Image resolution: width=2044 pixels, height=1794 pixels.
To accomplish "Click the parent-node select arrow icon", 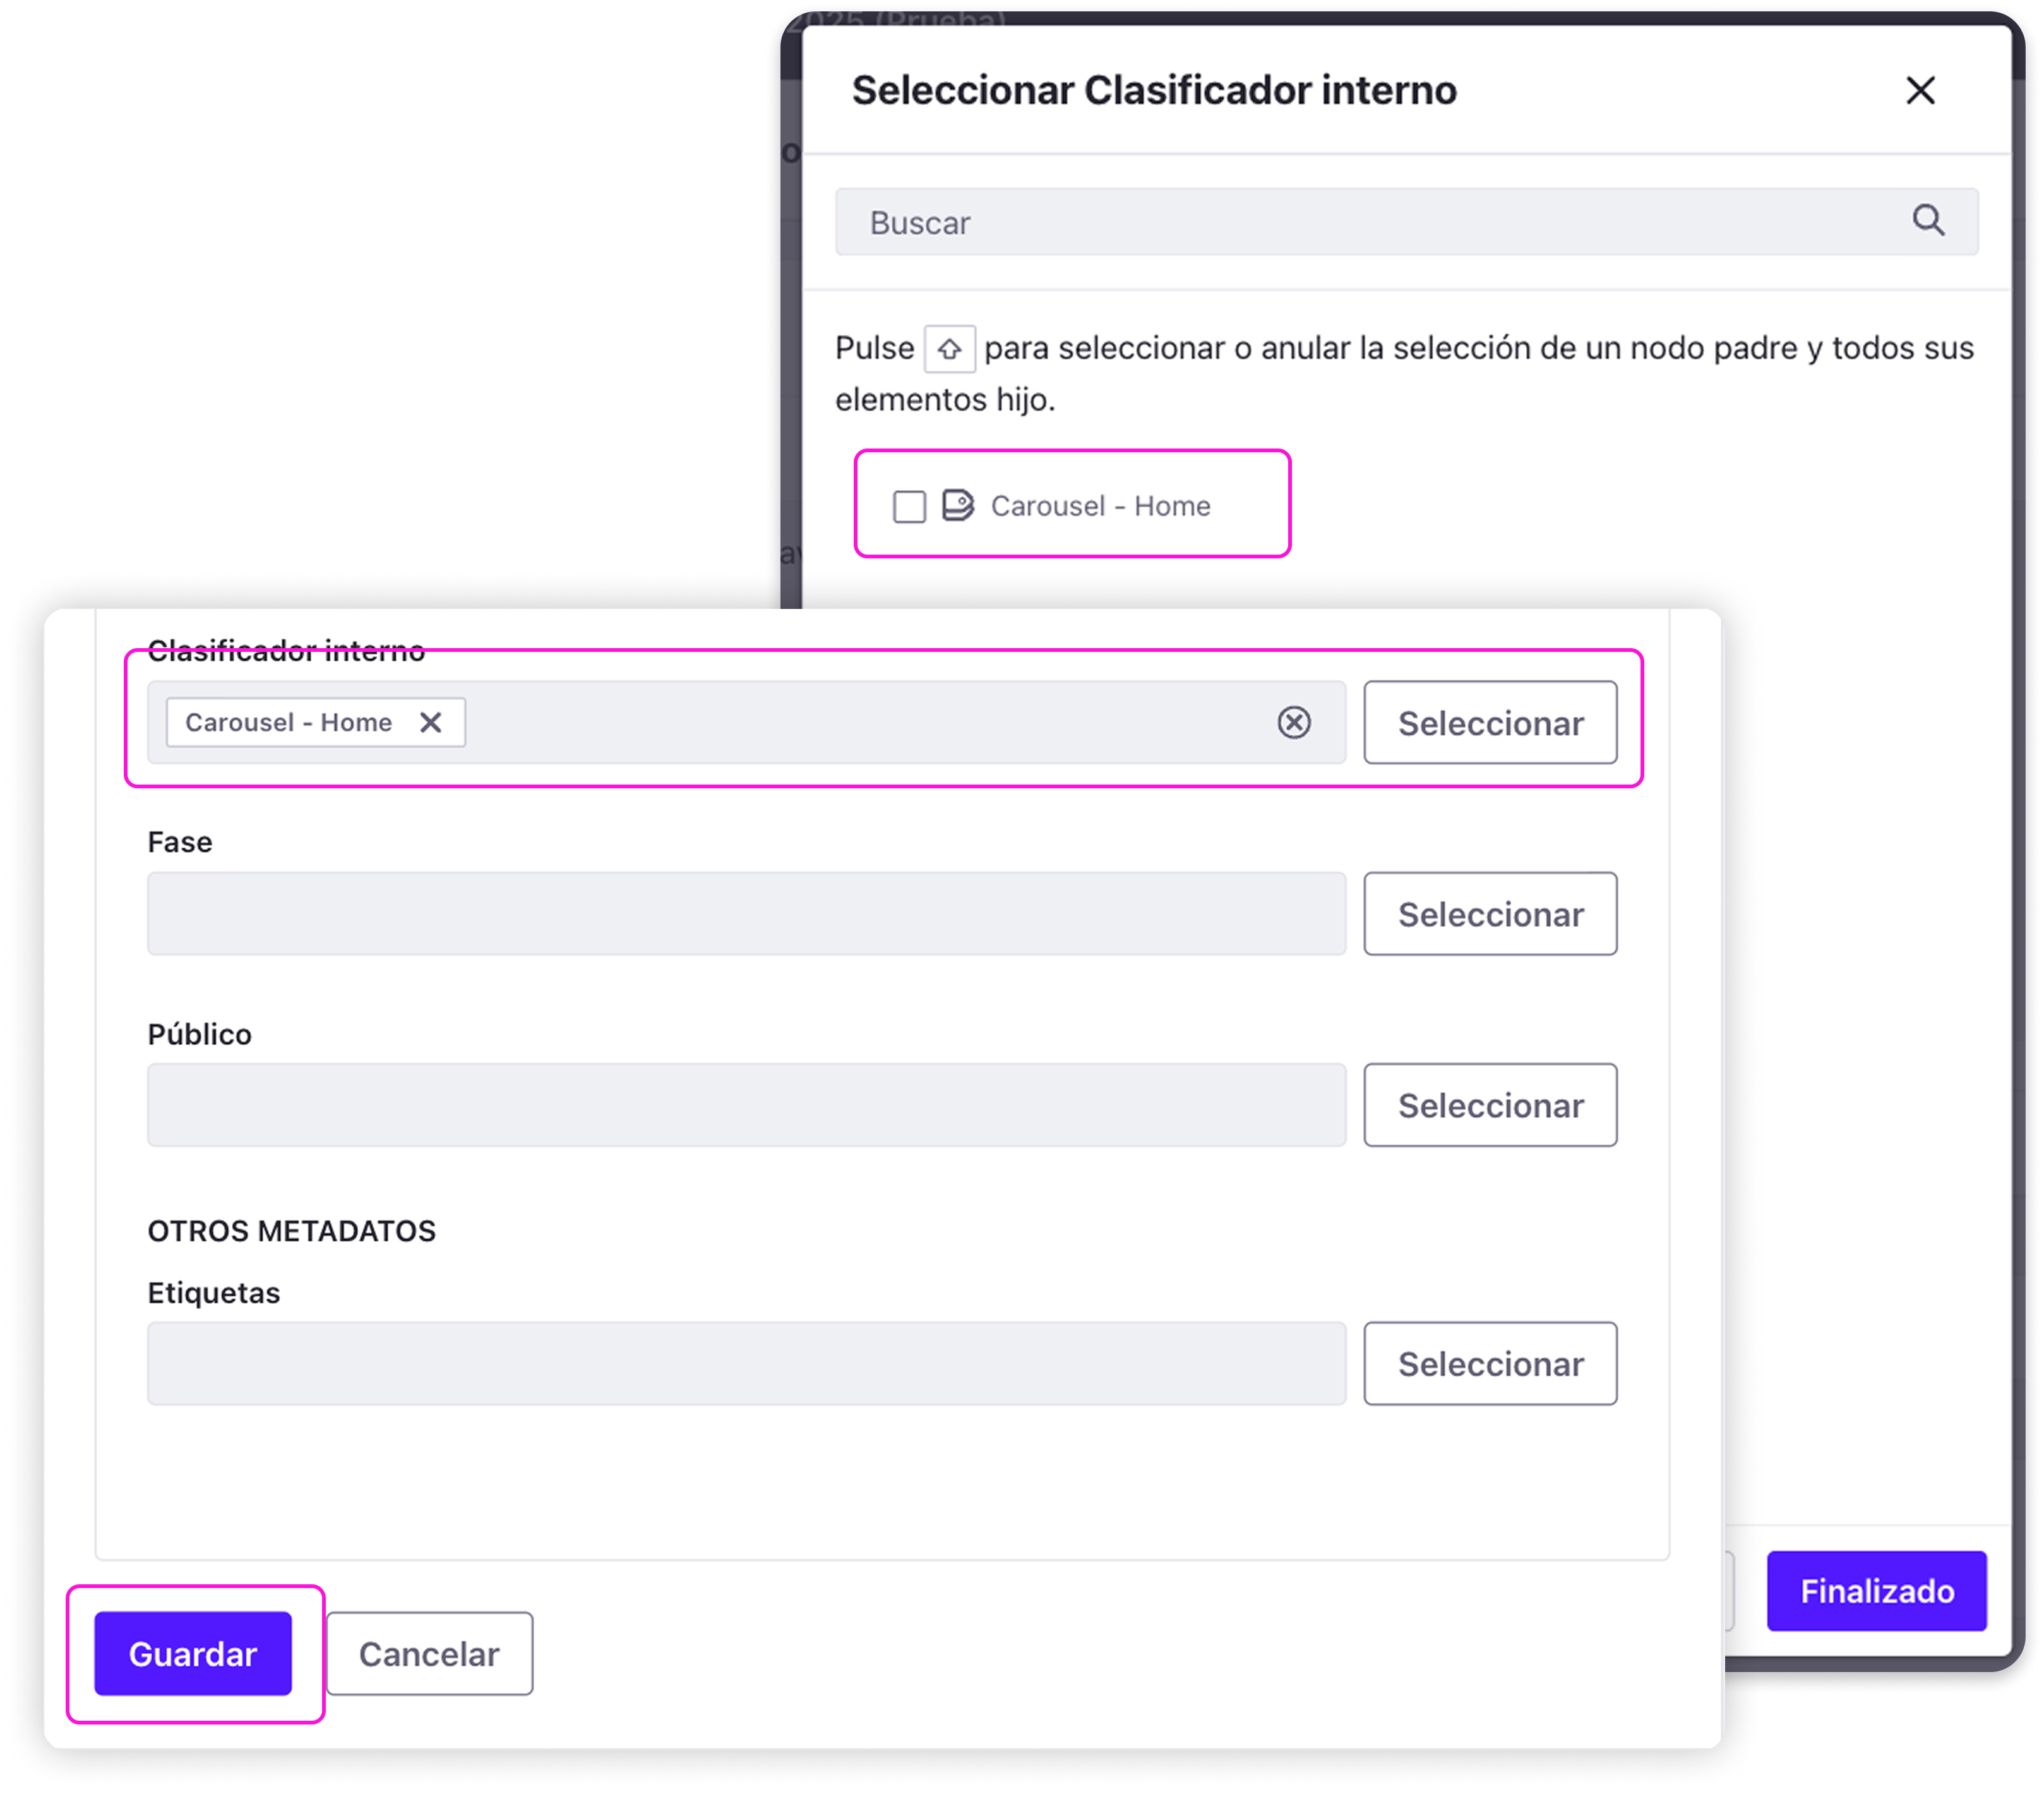I will click(x=949, y=349).
